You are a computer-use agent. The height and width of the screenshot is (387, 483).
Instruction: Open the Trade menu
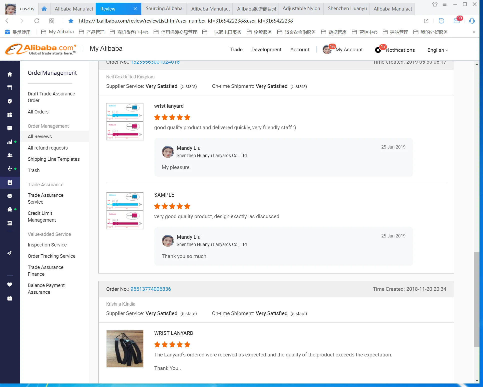click(x=236, y=50)
